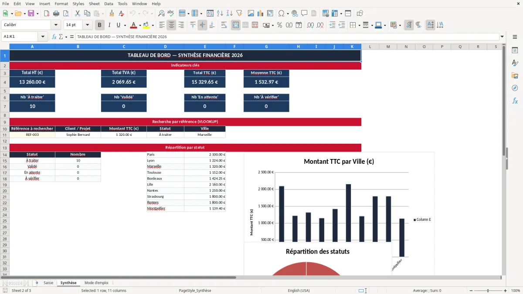Click the Copy icon
Image resolution: width=523 pixels, height=294 pixels.
coord(87,14)
